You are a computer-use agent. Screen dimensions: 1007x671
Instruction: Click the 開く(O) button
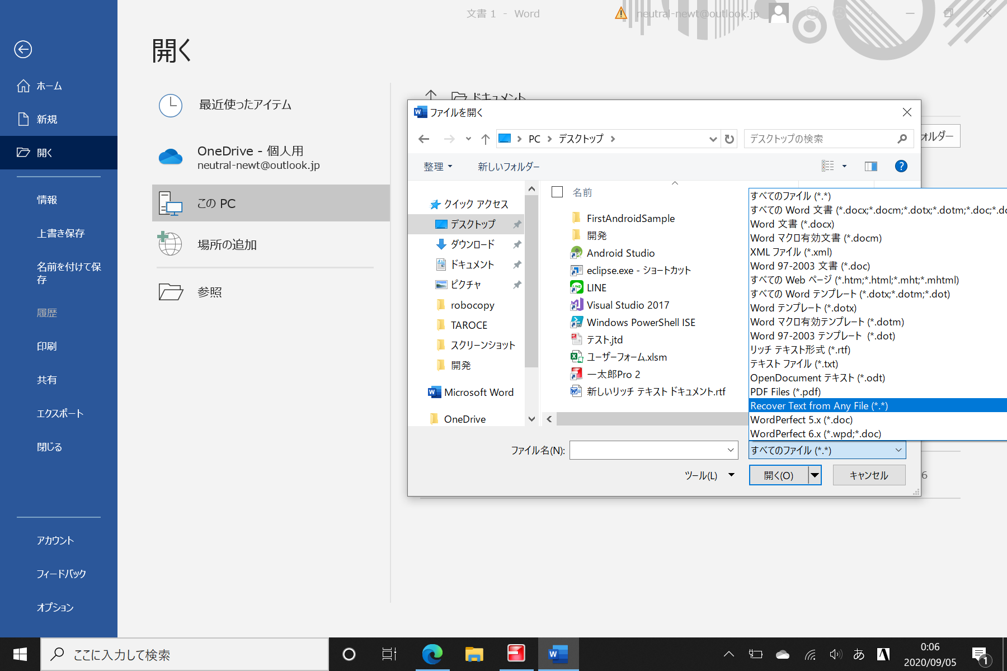pyautogui.click(x=779, y=475)
